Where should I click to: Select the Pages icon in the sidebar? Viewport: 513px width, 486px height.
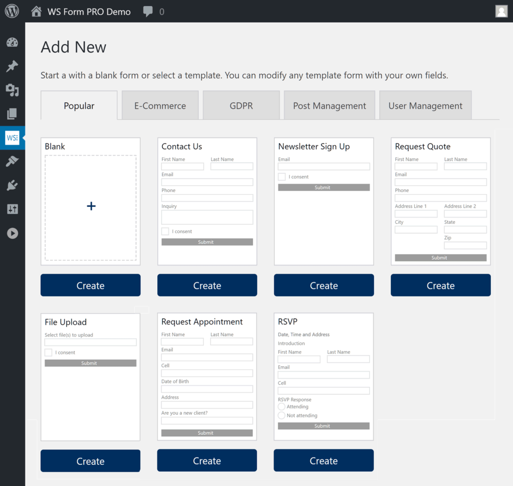[x=12, y=114]
